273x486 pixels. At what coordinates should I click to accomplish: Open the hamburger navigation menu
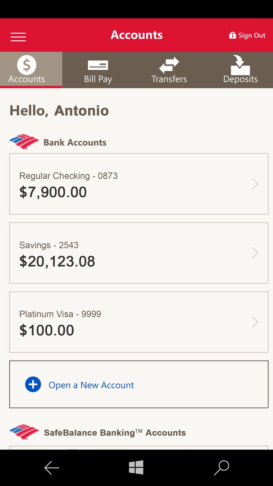pyautogui.click(x=18, y=36)
